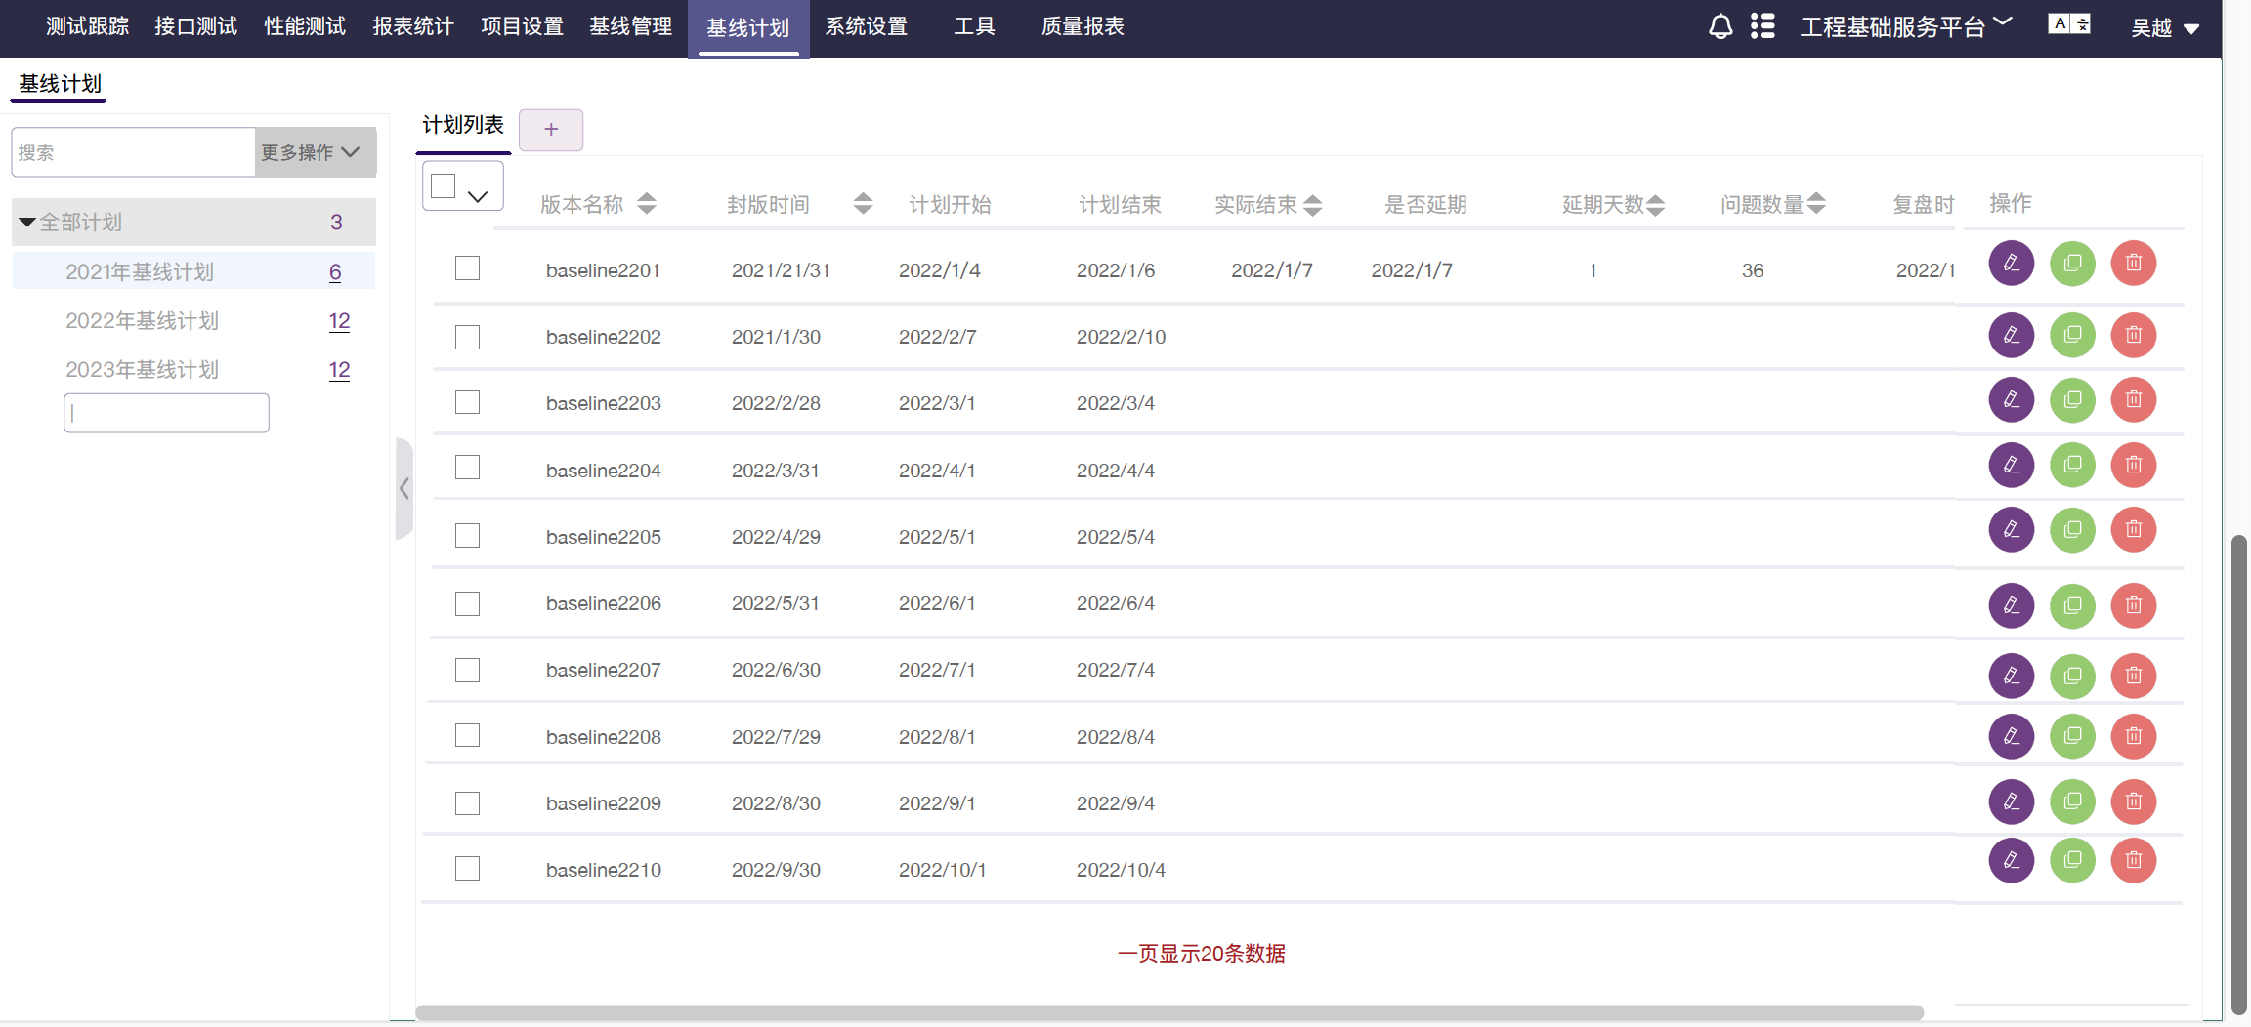Open the 12 count link for 2022年基线计划
The width and height of the screenshot is (2251, 1027).
click(x=339, y=321)
